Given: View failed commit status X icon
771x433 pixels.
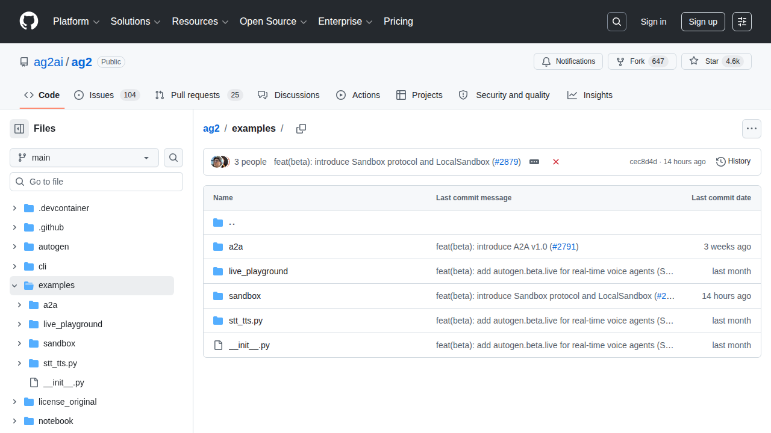Looking at the screenshot, I should tap(556, 162).
